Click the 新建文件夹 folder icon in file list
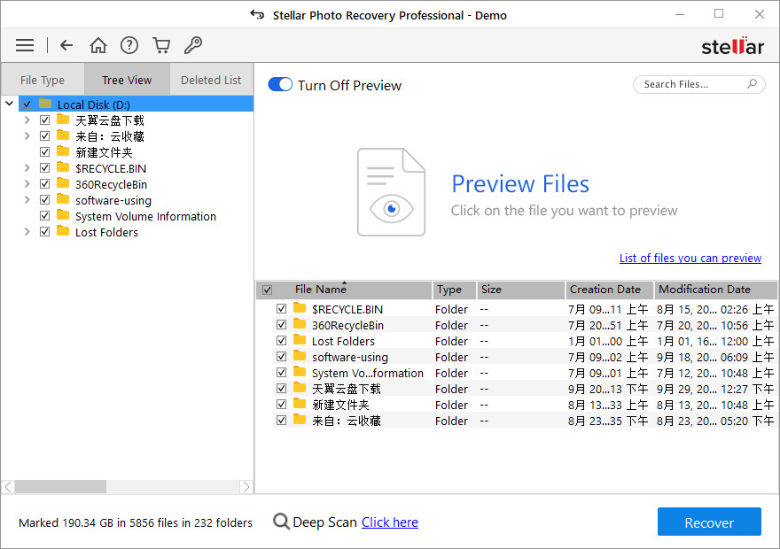Screen dimensions: 780x549 click(x=300, y=404)
